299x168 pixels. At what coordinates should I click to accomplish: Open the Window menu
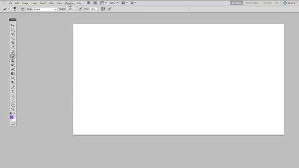tap(69, 3)
